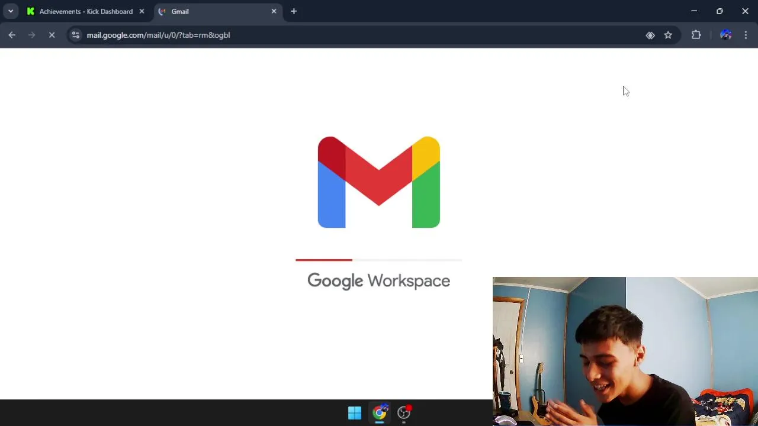Open the Chrome three-dot menu
The width and height of the screenshot is (758, 426).
(746, 35)
